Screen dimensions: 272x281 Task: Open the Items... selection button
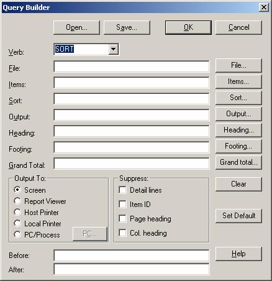pyautogui.click(x=238, y=81)
